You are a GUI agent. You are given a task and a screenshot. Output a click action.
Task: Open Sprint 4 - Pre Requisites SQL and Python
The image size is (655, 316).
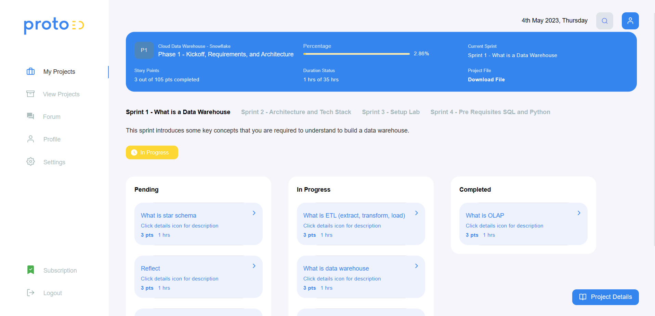click(490, 112)
